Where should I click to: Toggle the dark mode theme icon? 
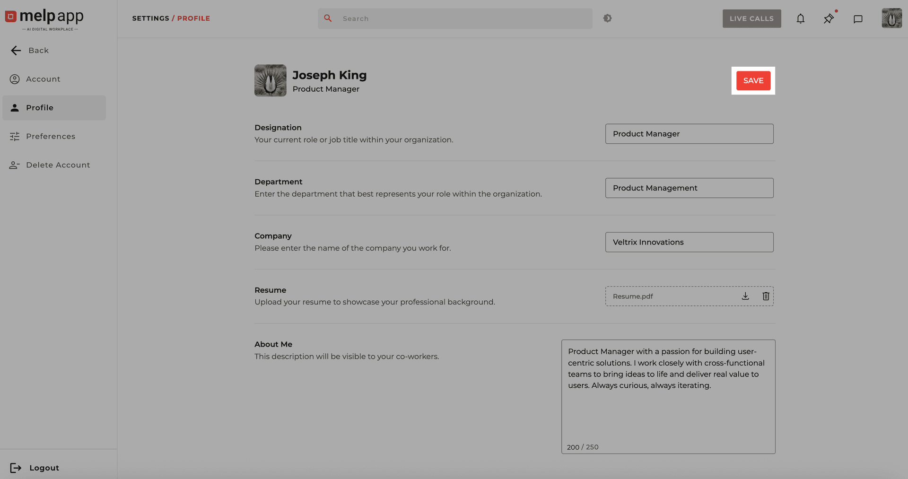tap(608, 18)
